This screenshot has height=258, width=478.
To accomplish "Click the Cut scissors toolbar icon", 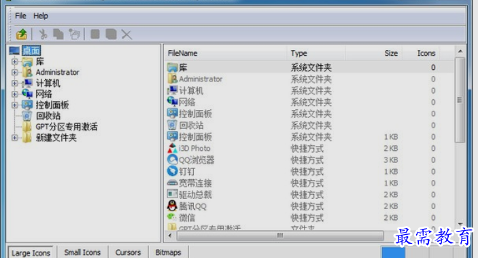I will (x=43, y=35).
